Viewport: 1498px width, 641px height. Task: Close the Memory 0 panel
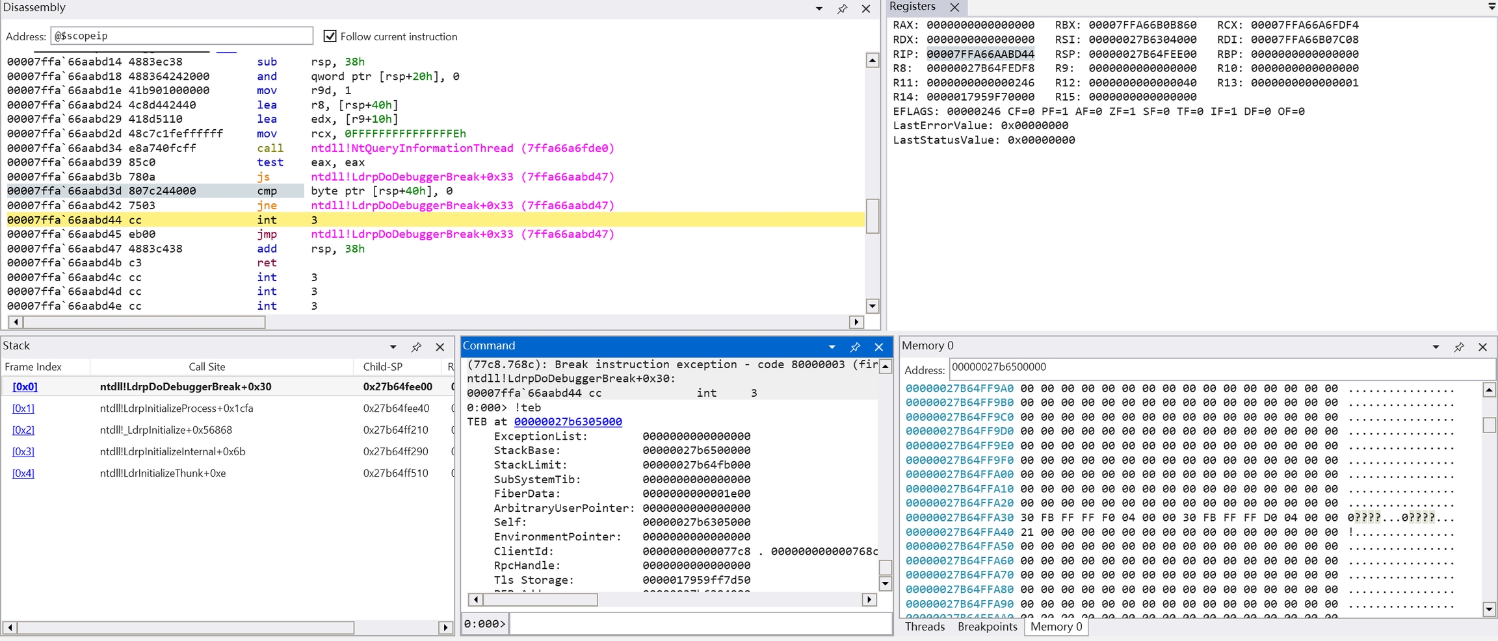(x=1483, y=347)
